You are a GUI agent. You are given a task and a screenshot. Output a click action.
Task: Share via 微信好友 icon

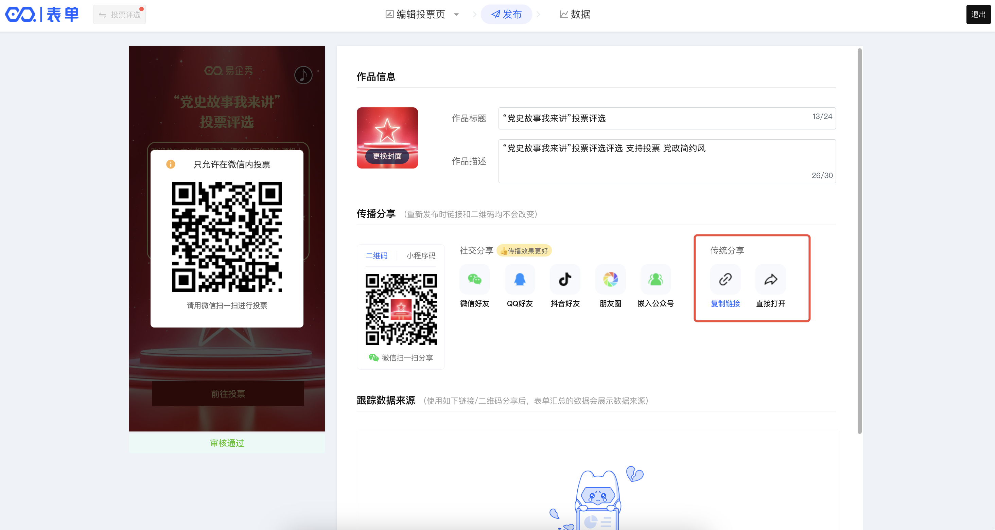(474, 279)
